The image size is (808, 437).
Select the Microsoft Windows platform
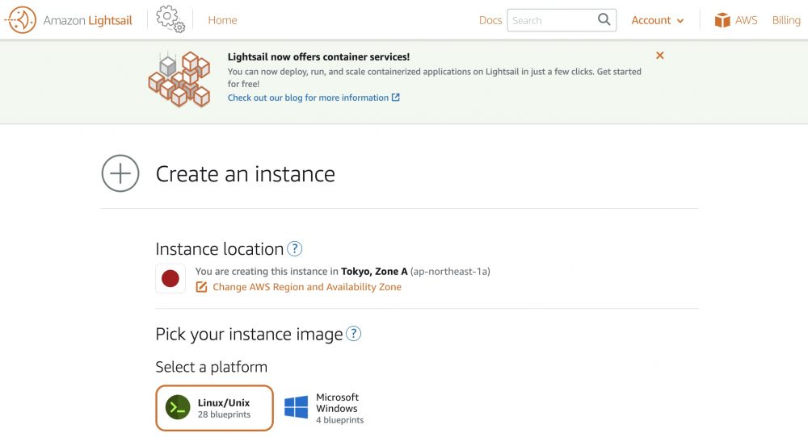[325, 408]
